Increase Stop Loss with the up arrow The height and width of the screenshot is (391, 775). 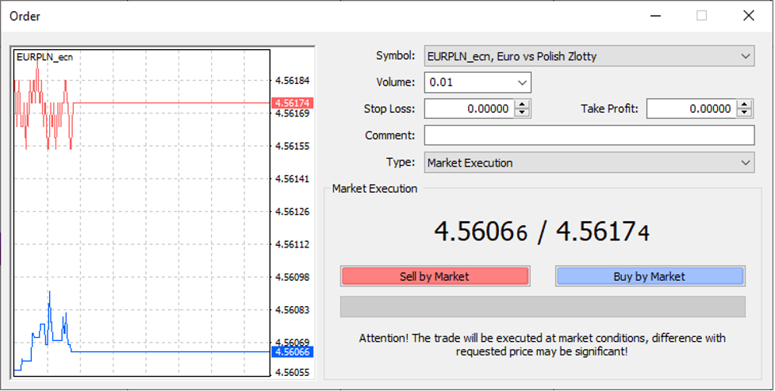pyautogui.click(x=521, y=104)
